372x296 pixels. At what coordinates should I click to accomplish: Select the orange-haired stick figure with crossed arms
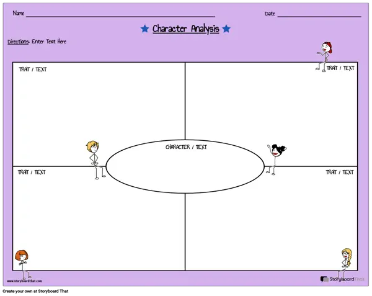click(22, 264)
